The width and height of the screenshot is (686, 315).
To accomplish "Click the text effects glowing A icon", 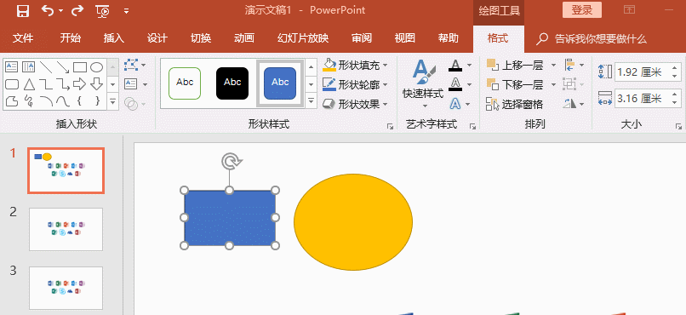I will pyautogui.click(x=455, y=104).
